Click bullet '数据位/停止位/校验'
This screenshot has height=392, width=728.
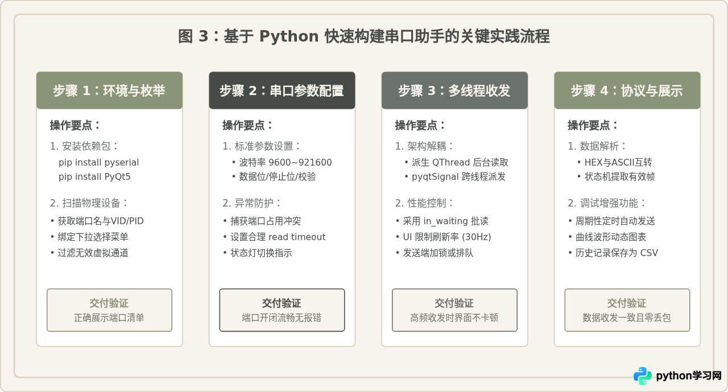pyautogui.click(x=274, y=176)
